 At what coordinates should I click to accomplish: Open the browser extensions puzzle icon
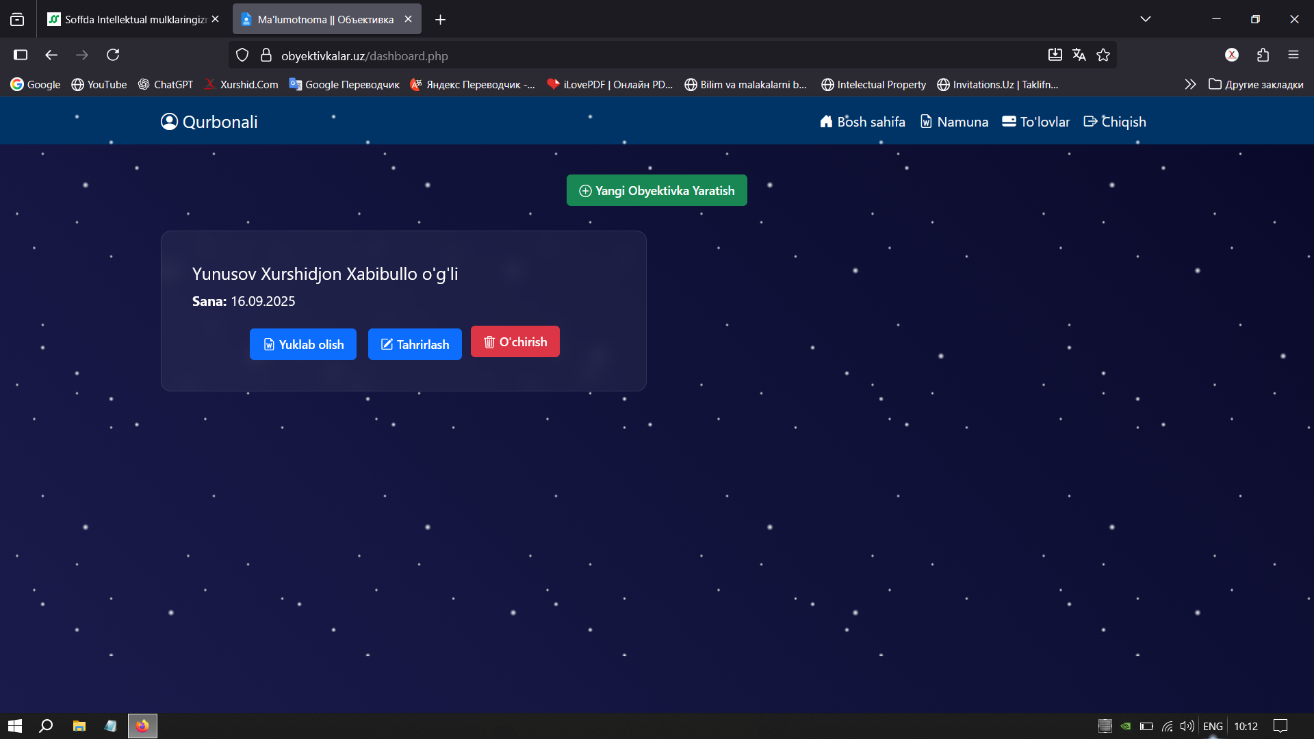pyautogui.click(x=1263, y=55)
